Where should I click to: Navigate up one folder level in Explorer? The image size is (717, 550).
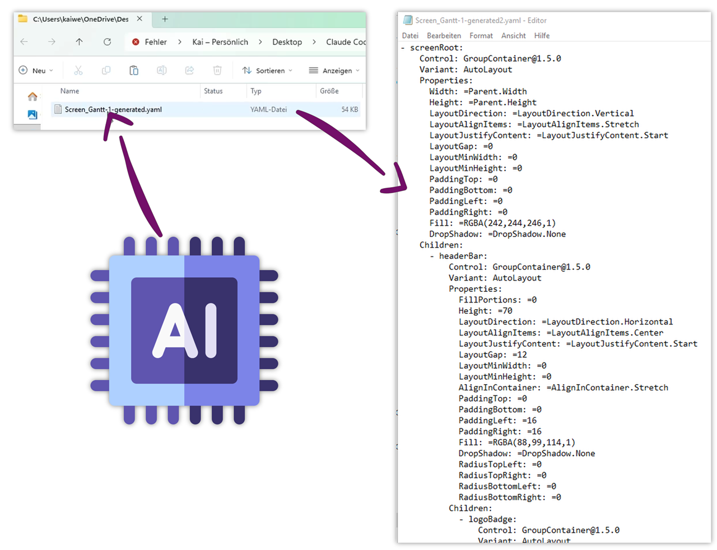click(x=79, y=42)
